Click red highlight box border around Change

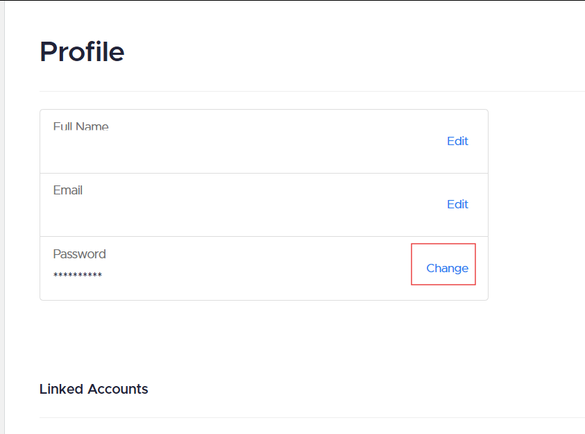coord(443,244)
